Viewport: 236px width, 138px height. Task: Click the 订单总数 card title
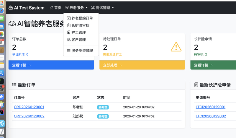(19, 39)
